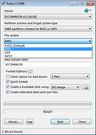This screenshot has height=135, width=96.
Task: Enable Check device for bad blocks
Action: tap(8, 77)
